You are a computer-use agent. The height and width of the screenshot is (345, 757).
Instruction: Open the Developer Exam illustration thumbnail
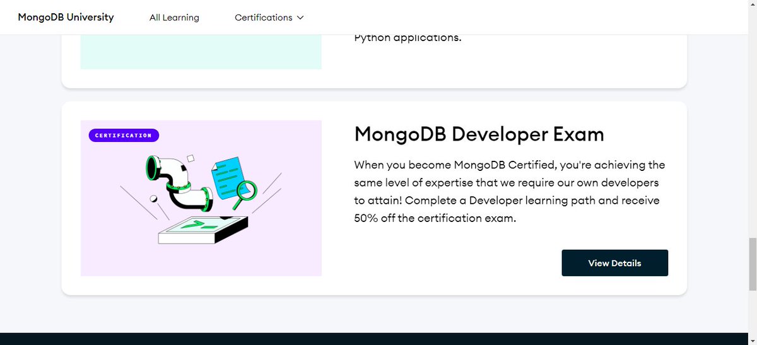point(201,198)
